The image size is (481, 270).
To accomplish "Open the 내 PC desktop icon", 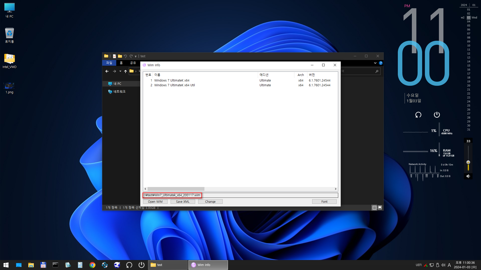I will [x=10, y=10].
